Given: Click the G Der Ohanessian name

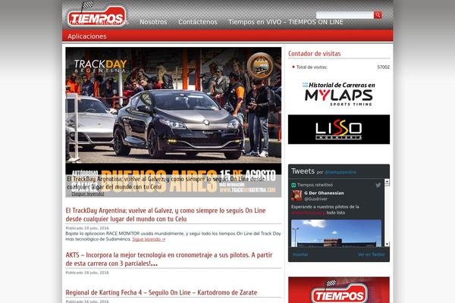Looking at the screenshot, I should point(324,193).
